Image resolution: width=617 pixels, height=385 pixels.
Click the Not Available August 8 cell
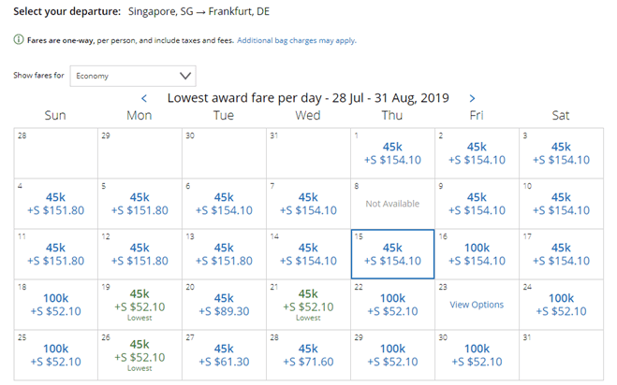click(392, 204)
